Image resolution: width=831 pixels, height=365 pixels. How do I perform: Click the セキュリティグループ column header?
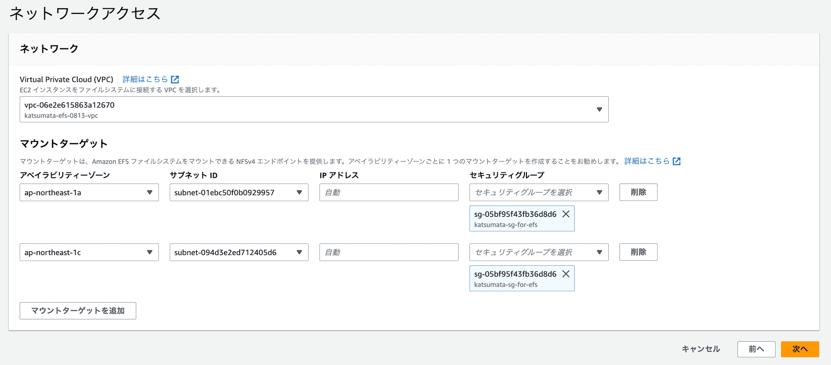tap(507, 175)
